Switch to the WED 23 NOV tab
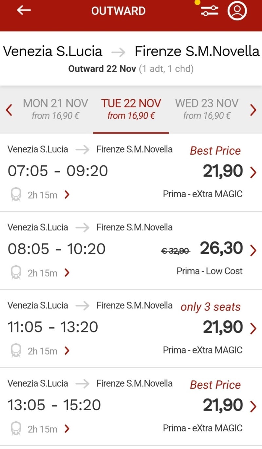 pyautogui.click(x=207, y=109)
